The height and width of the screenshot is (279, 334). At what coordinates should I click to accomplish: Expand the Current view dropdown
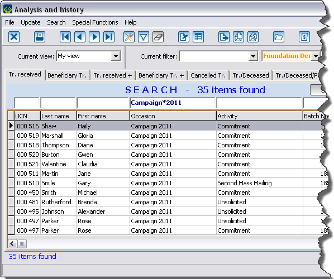(116, 56)
